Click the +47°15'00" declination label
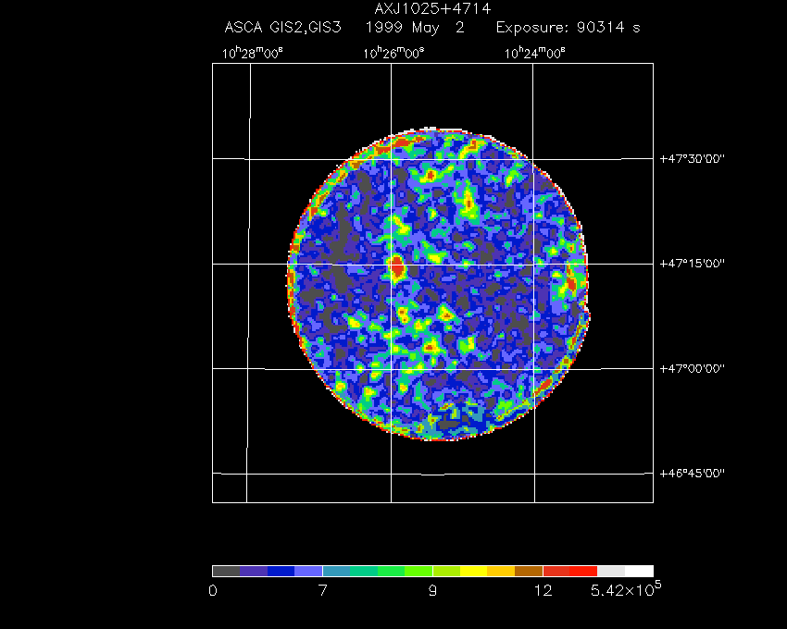Screen dimensions: 787x629 click(693, 264)
